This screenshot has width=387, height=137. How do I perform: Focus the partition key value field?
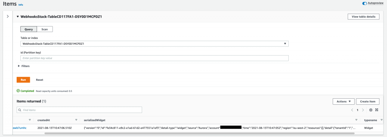[x=155, y=58]
